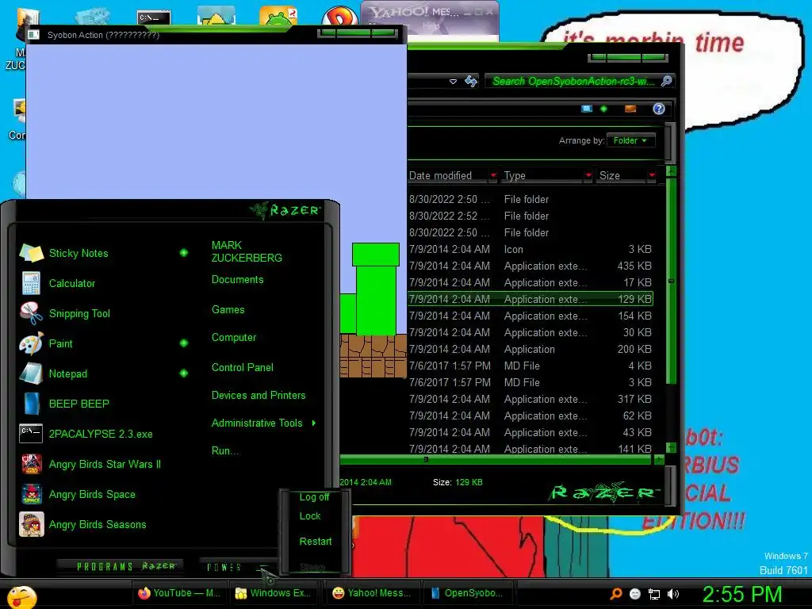
Task: Open the Arrange by Folder dropdown
Action: click(x=630, y=140)
